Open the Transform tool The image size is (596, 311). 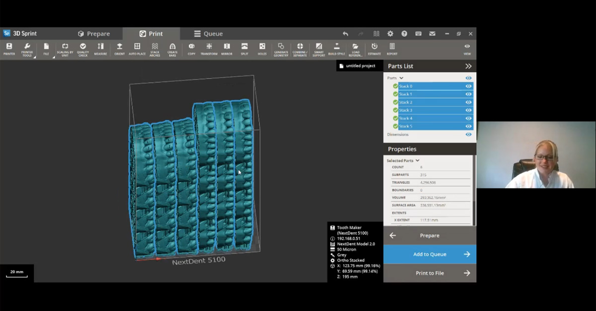(x=209, y=49)
